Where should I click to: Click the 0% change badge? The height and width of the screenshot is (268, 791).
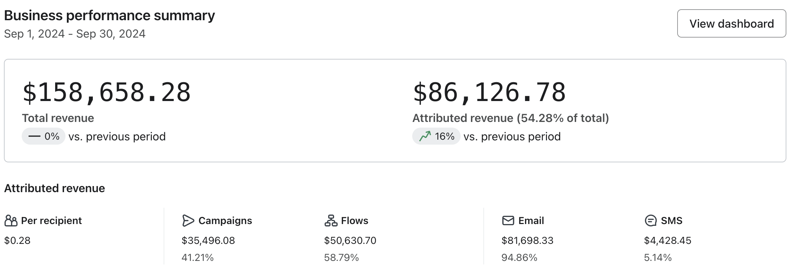click(x=43, y=136)
